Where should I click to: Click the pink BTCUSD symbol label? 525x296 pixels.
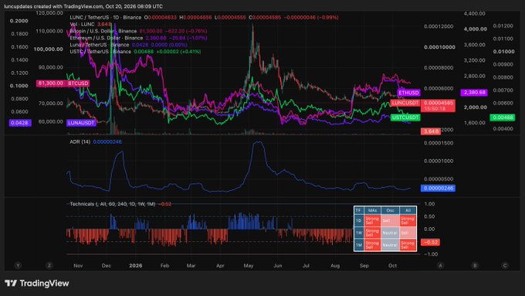[78, 83]
